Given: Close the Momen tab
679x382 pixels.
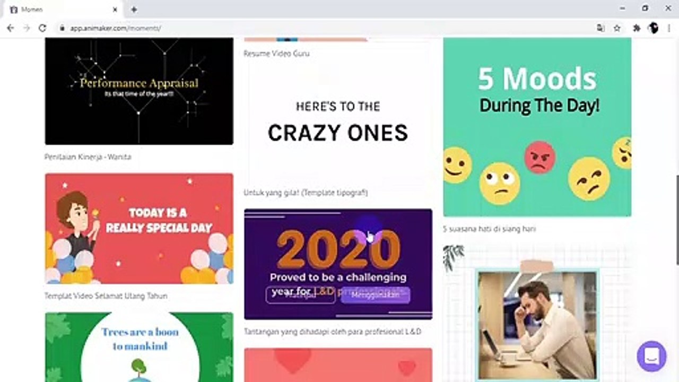Looking at the screenshot, I should pyautogui.click(x=115, y=10).
